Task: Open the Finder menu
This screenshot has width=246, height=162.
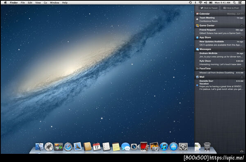Action: [14, 3]
